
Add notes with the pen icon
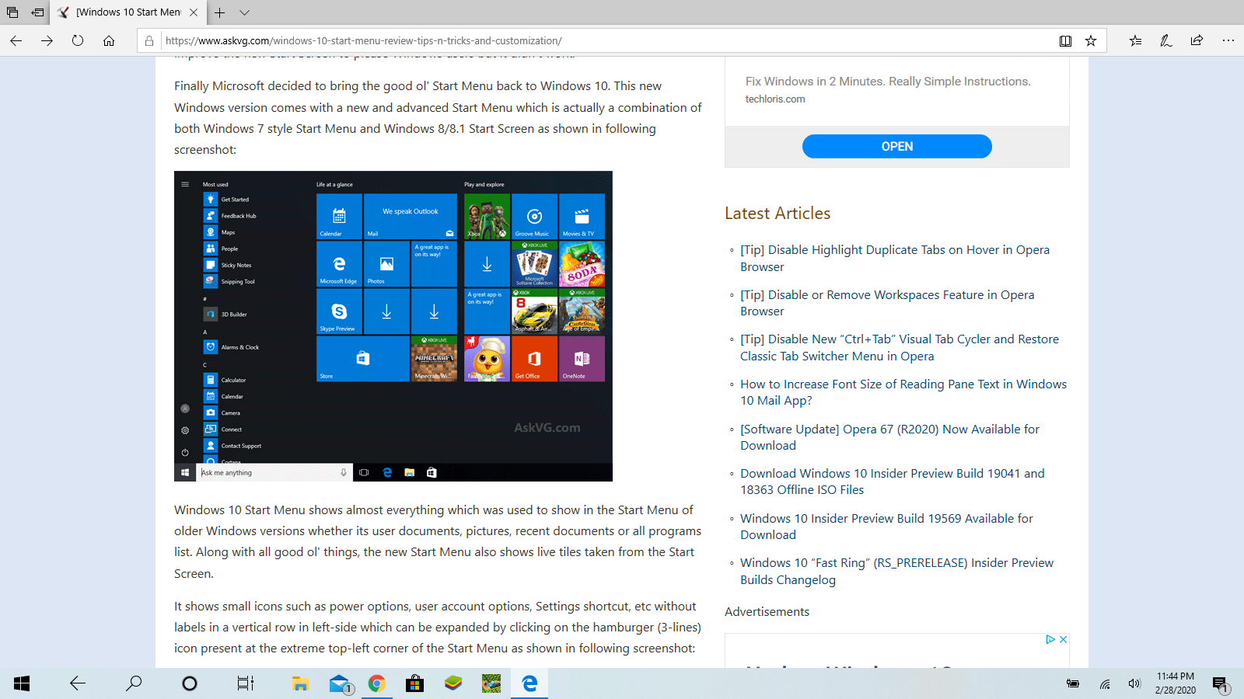(1165, 40)
